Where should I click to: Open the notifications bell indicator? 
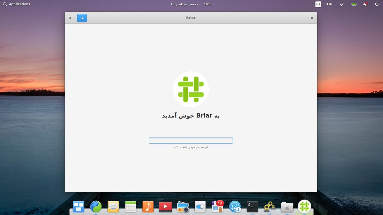click(365, 4)
